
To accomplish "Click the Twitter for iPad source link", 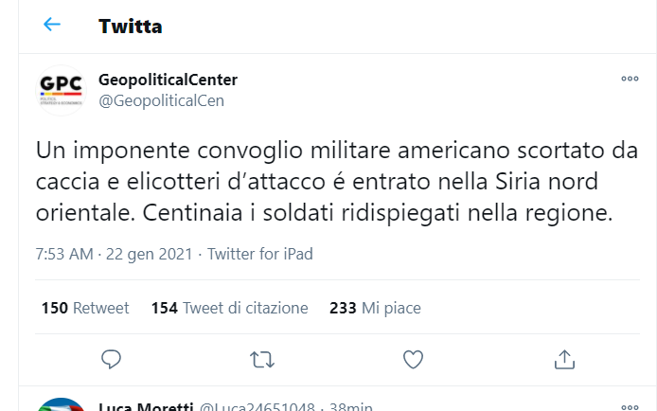I will [259, 254].
